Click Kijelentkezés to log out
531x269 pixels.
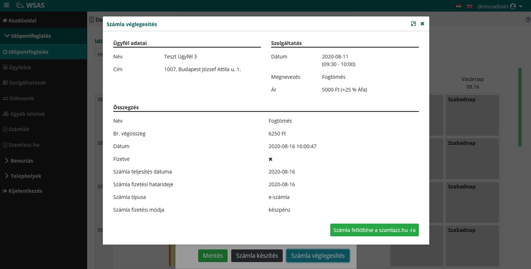22,191
